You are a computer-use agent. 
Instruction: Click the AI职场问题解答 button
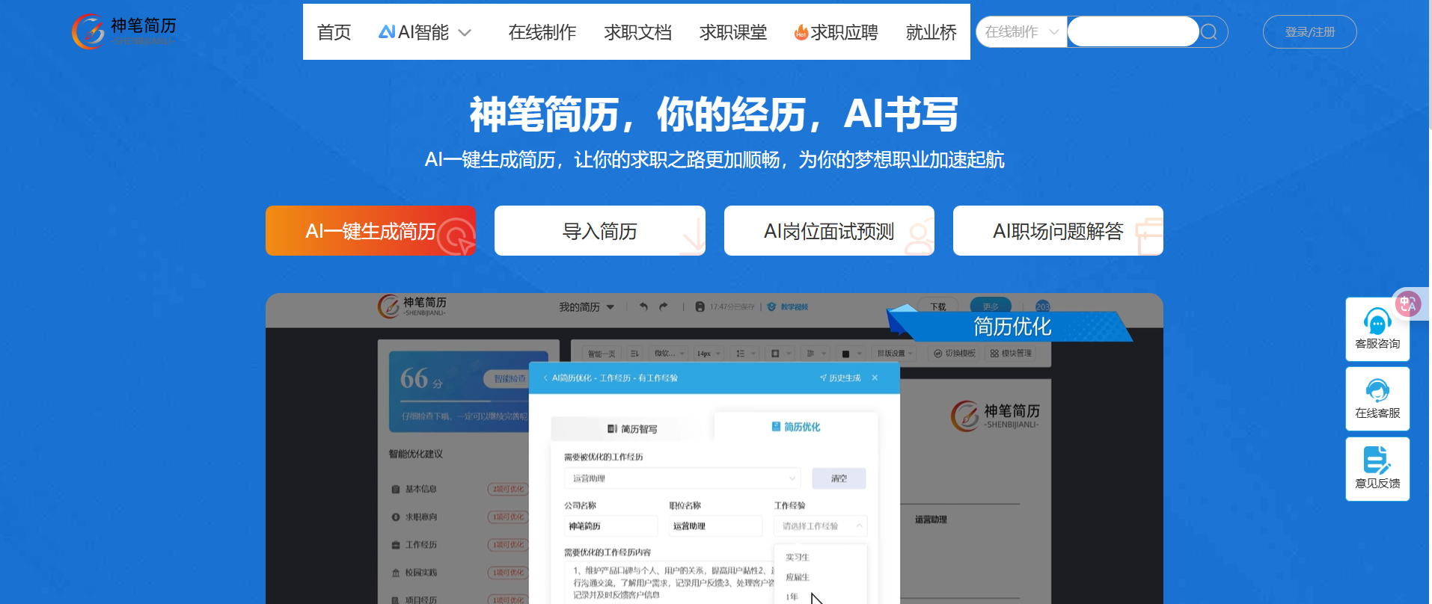(x=1058, y=231)
